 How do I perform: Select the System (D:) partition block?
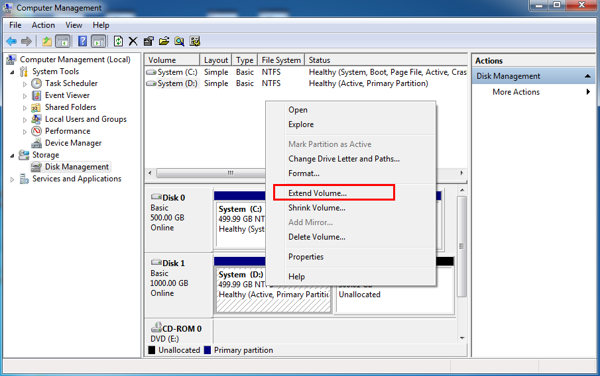[x=273, y=290]
